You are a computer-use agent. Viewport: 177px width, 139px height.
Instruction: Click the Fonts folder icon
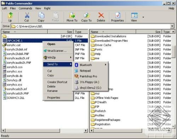(93, 49)
